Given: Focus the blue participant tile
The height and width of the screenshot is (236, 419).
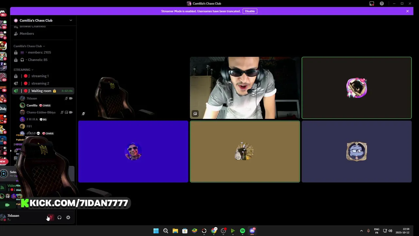Looking at the screenshot, I should point(133,151).
